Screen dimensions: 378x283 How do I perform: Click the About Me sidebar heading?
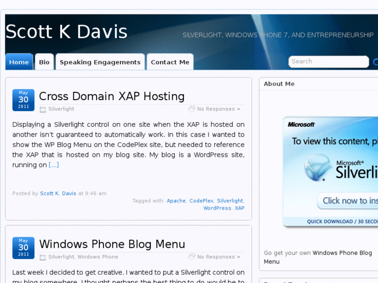279,84
